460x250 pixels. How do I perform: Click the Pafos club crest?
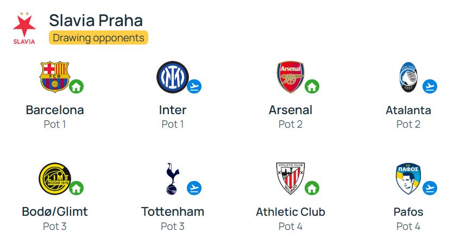click(x=408, y=178)
